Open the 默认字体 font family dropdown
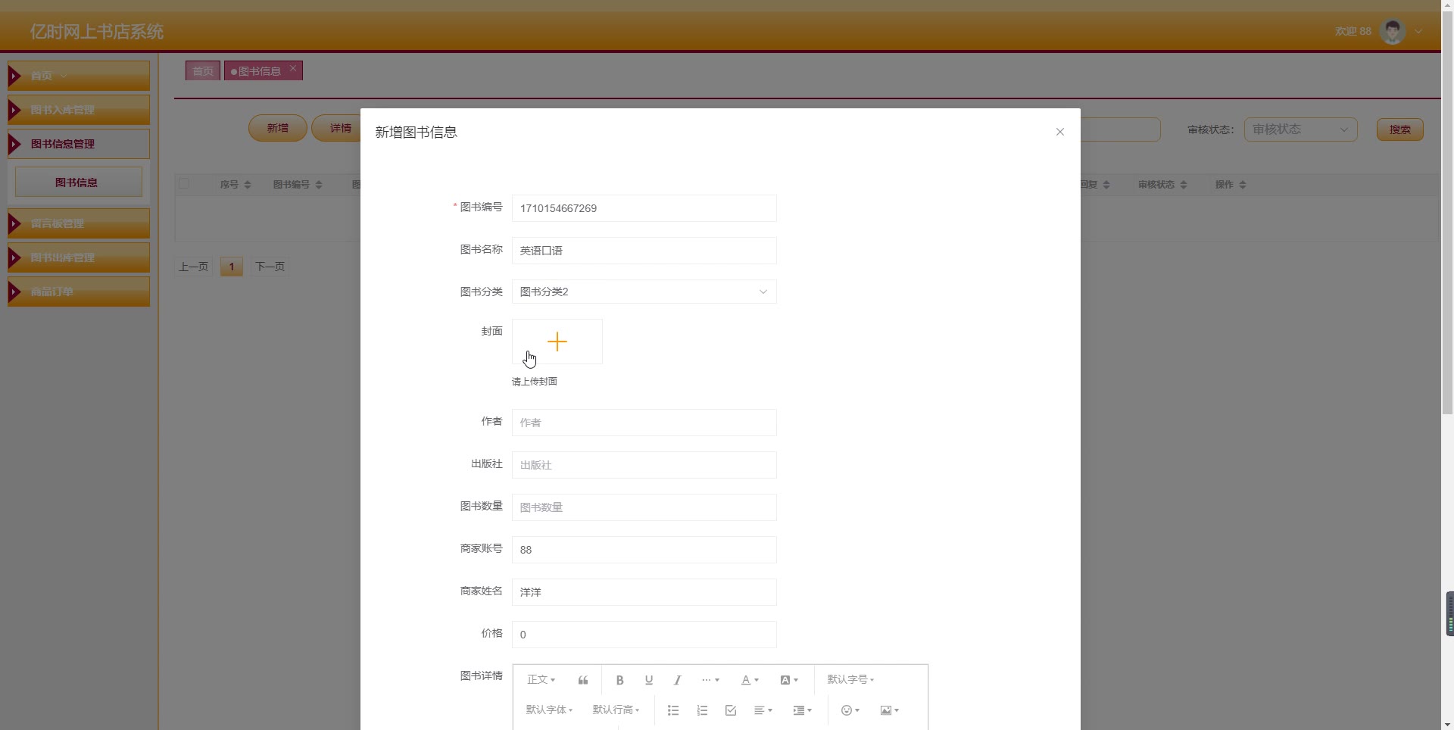This screenshot has width=1454, height=730. click(x=549, y=710)
